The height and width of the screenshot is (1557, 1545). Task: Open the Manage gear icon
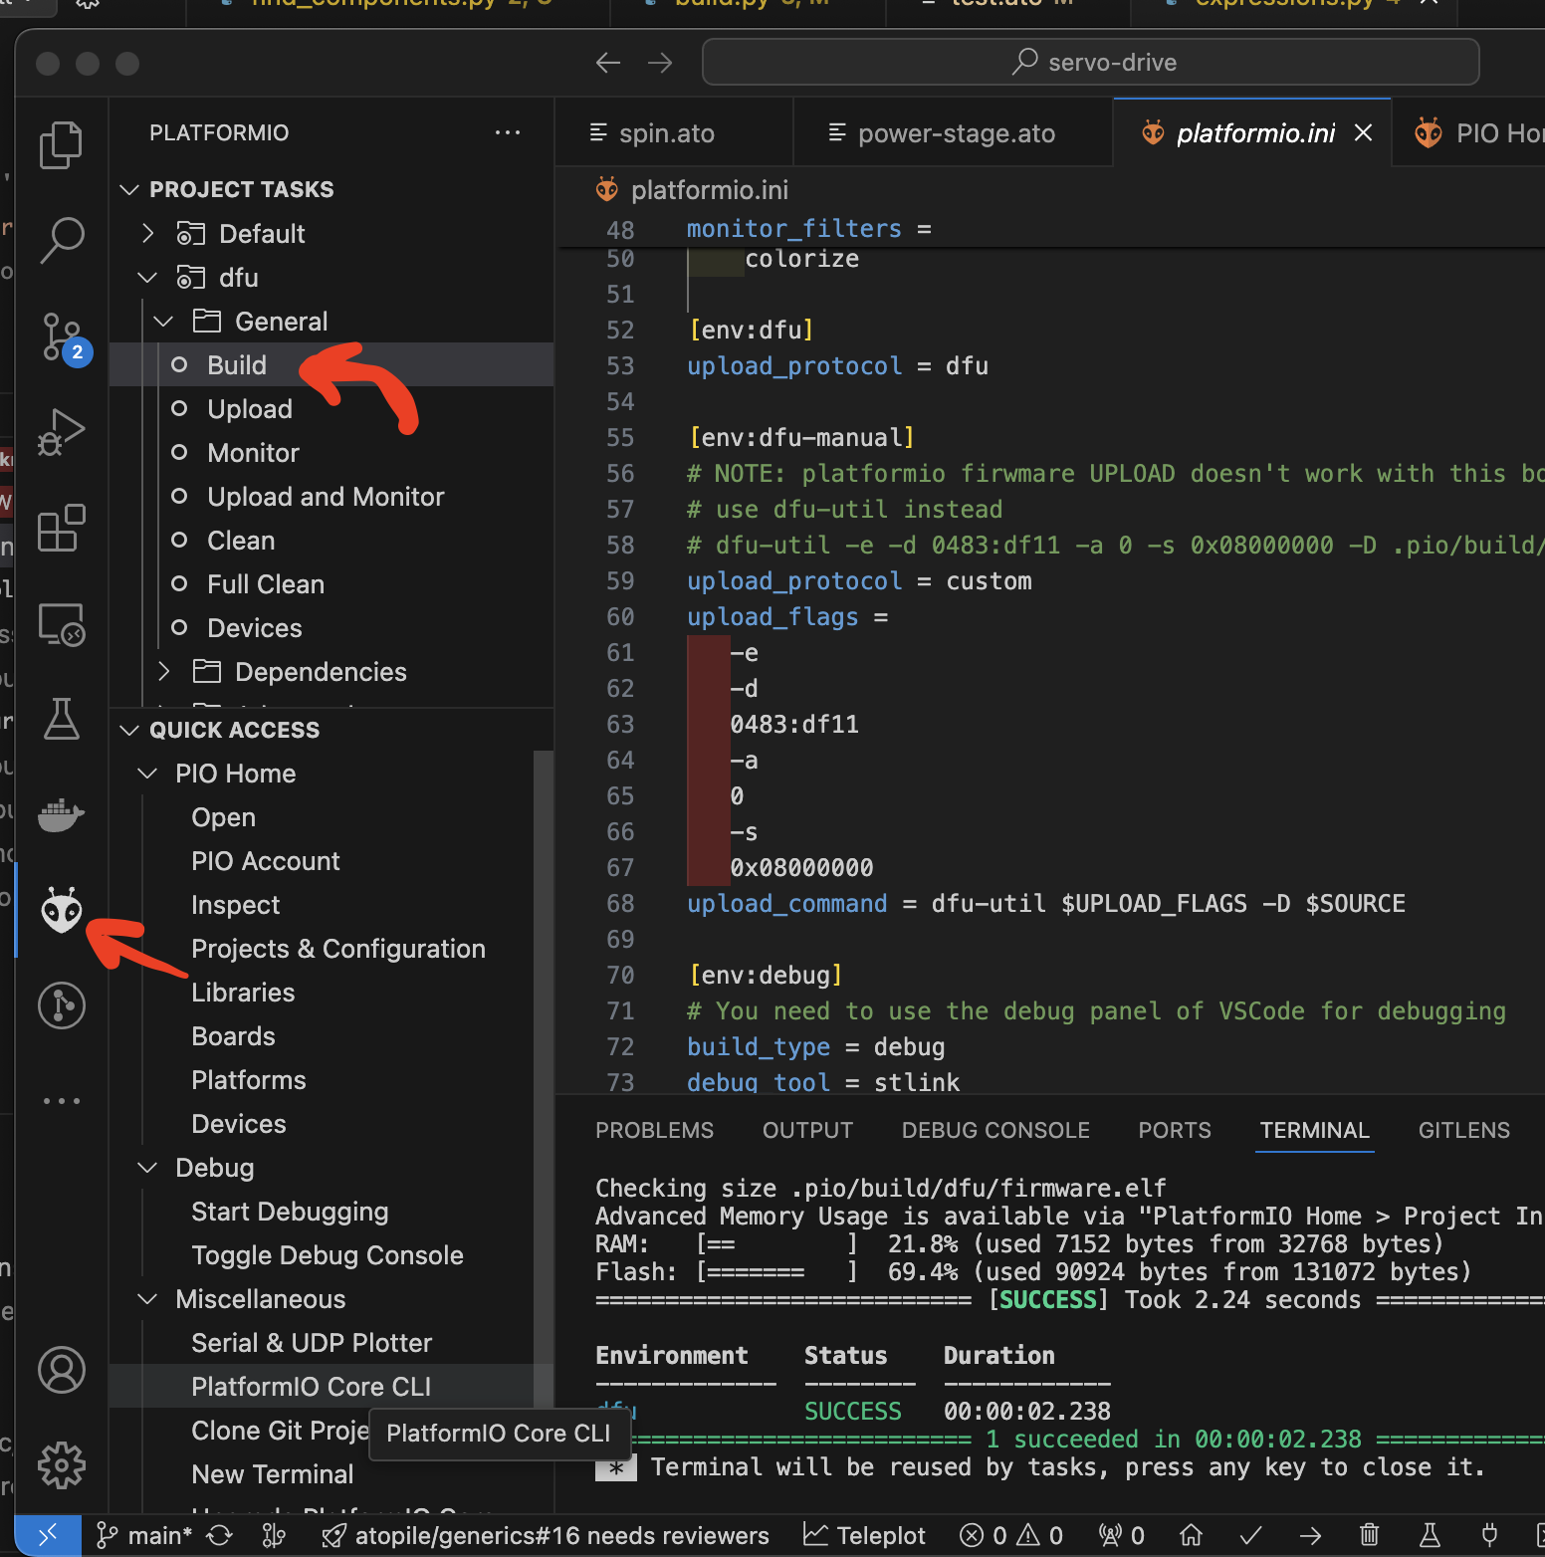tap(62, 1465)
